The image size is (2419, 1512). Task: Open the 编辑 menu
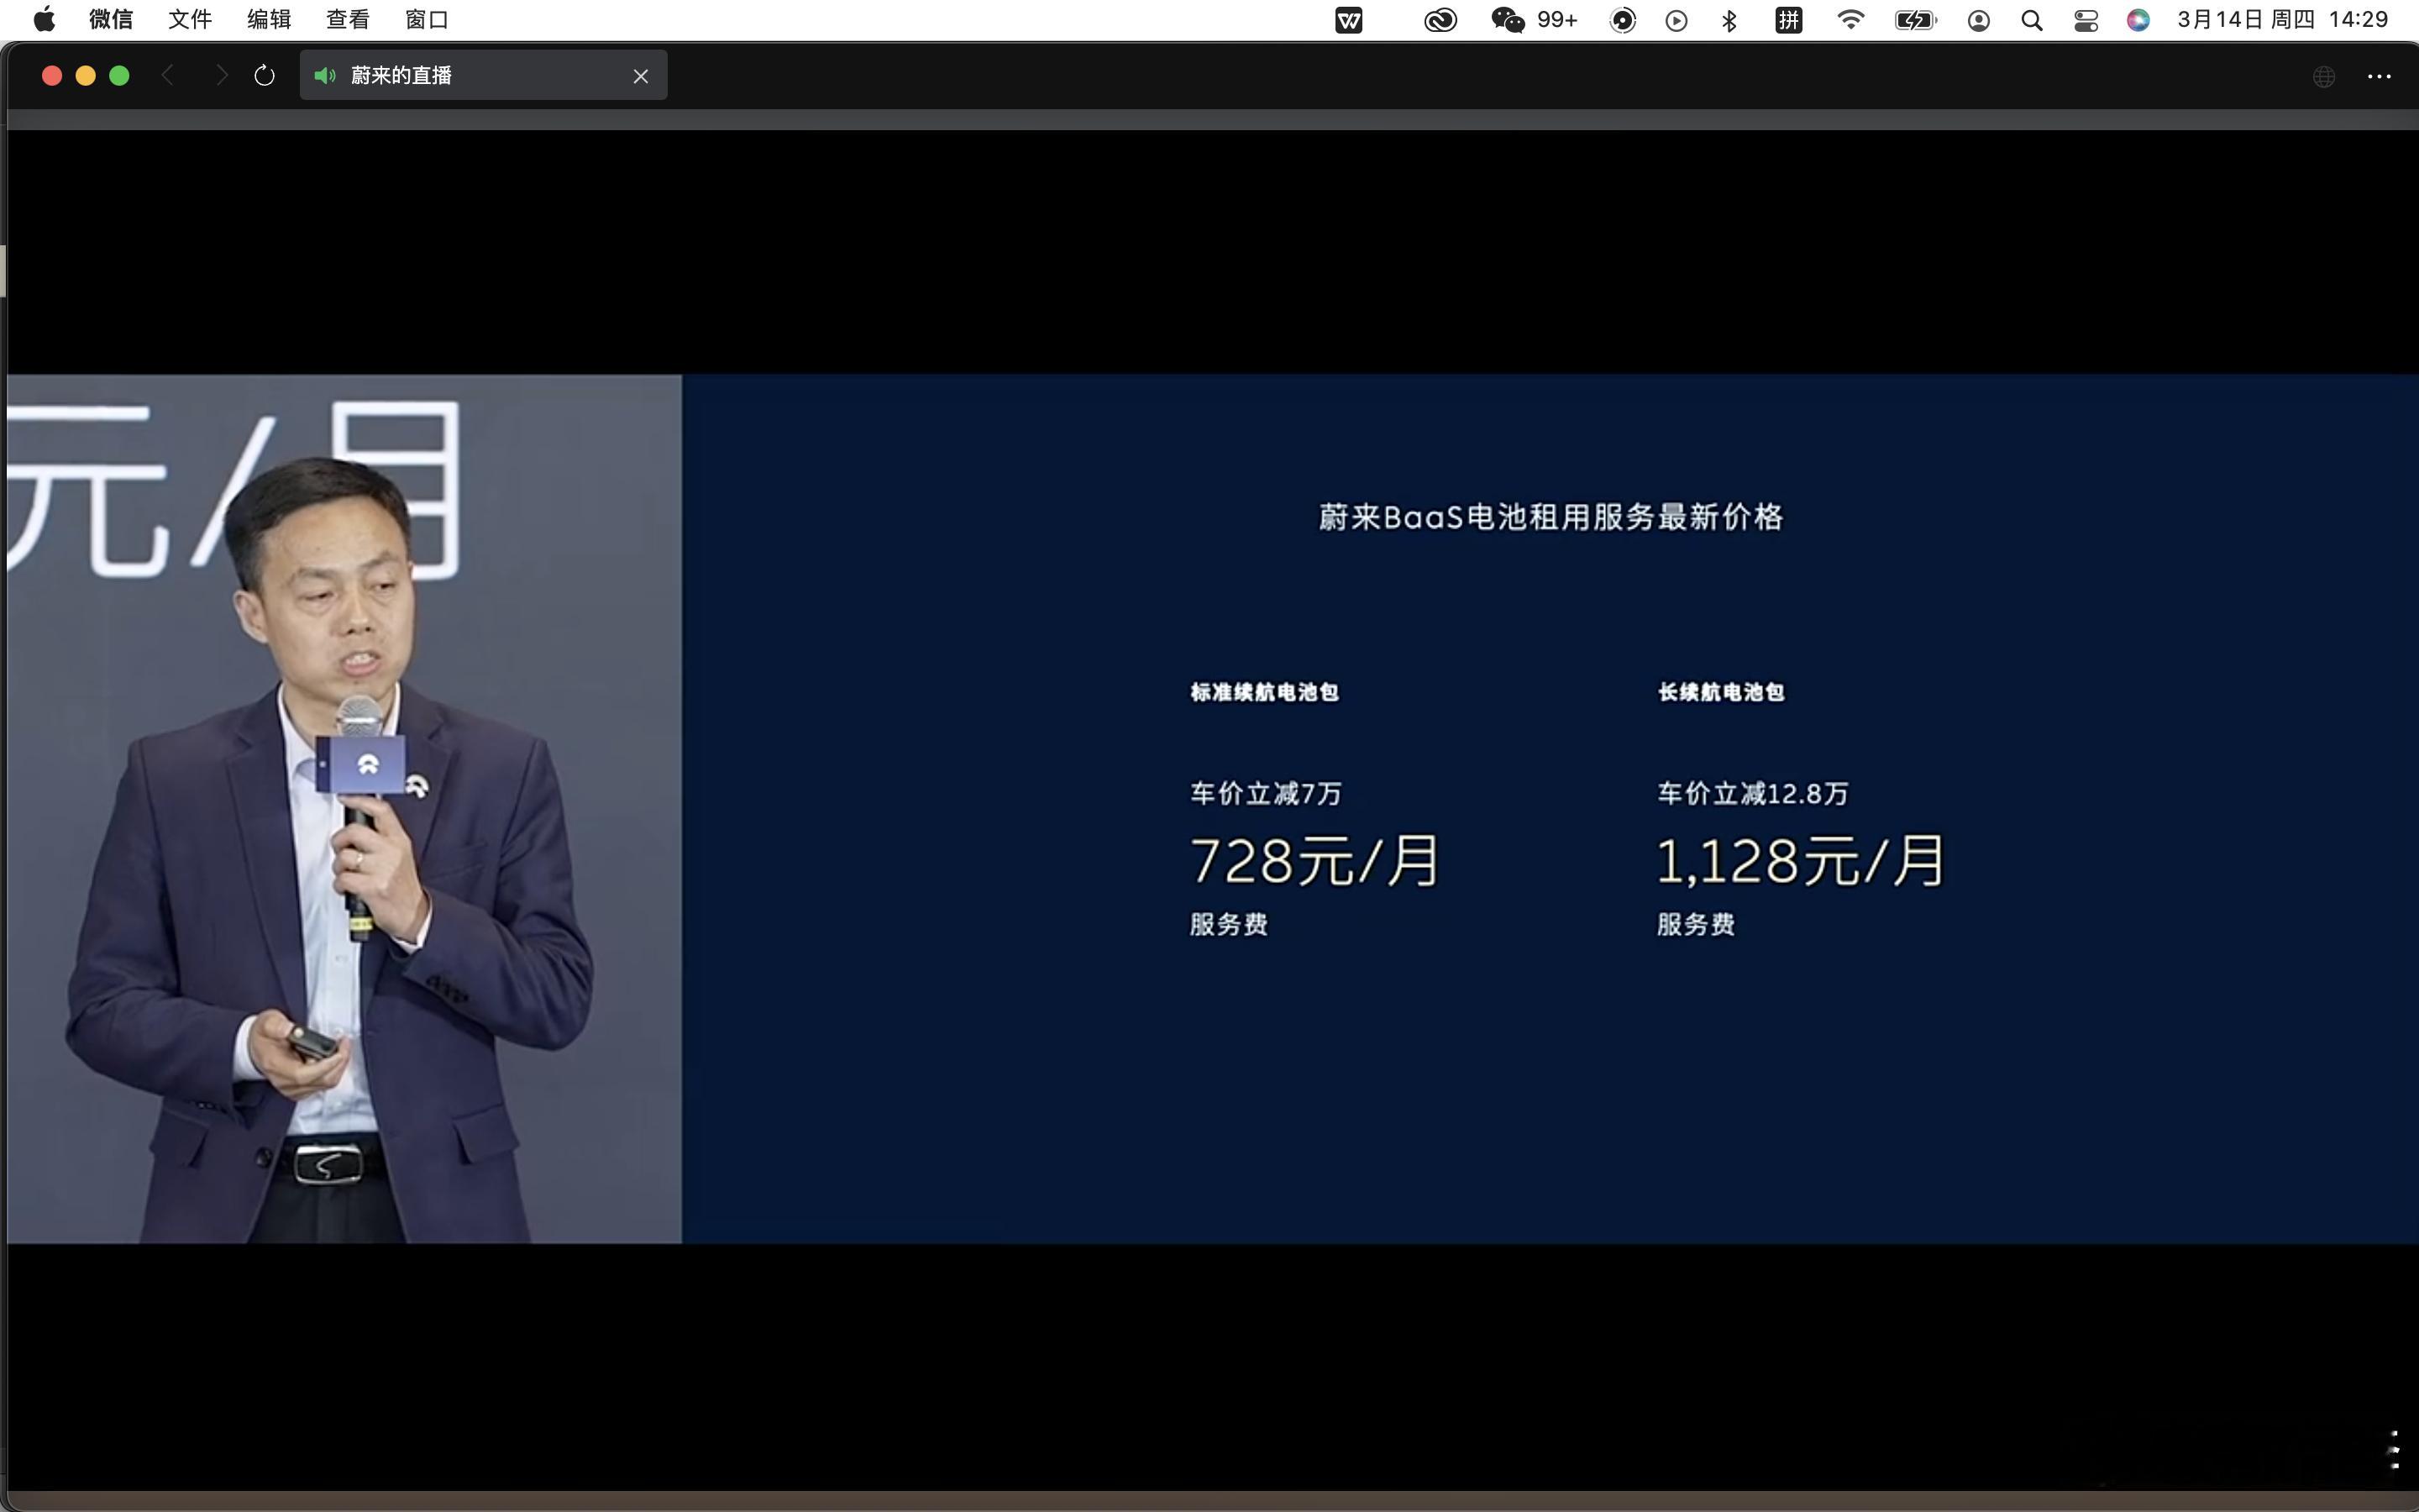point(268,19)
